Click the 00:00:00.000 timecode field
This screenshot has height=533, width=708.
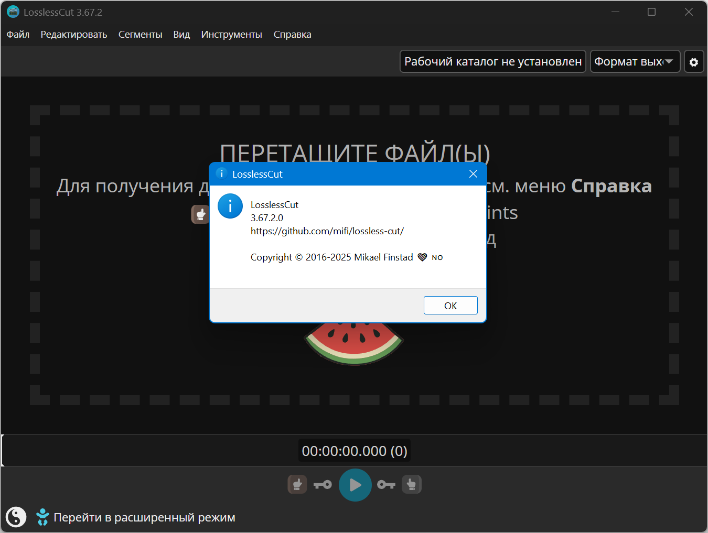(x=355, y=451)
